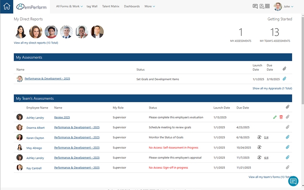Expand the All Forms & Work dropdown
Screen dimensions: 304x190
pos(69,6)
